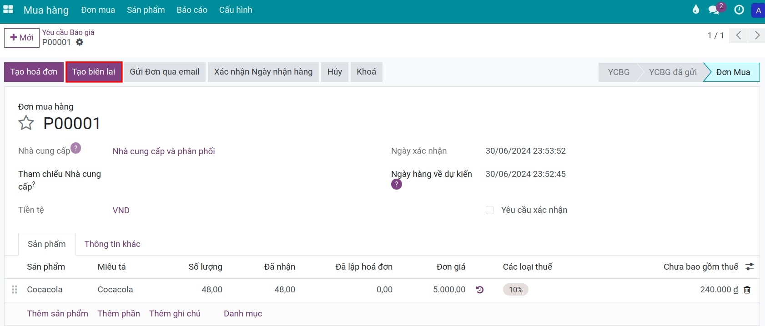Click the price history icon on Cocacola row
Screen dimensions: 765x326
pyautogui.click(x=480, y=290)
